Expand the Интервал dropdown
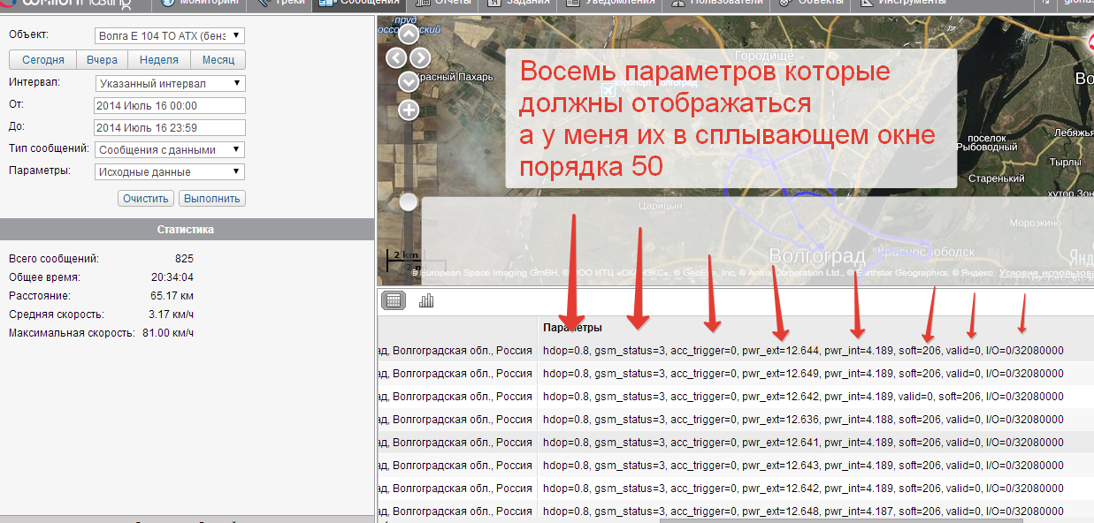This screenshot has width=1094, height=523. coord(170,84)
